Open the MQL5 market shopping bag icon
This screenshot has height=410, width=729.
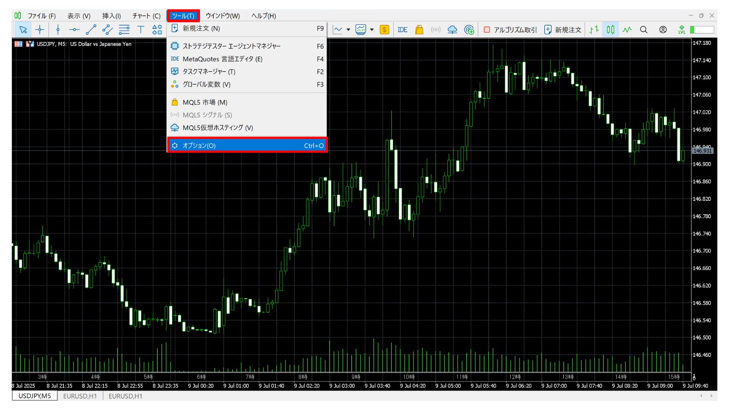[419, 30]
